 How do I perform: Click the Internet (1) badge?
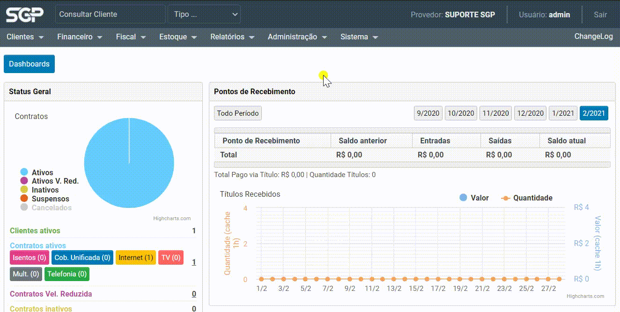tap(136, 258)
